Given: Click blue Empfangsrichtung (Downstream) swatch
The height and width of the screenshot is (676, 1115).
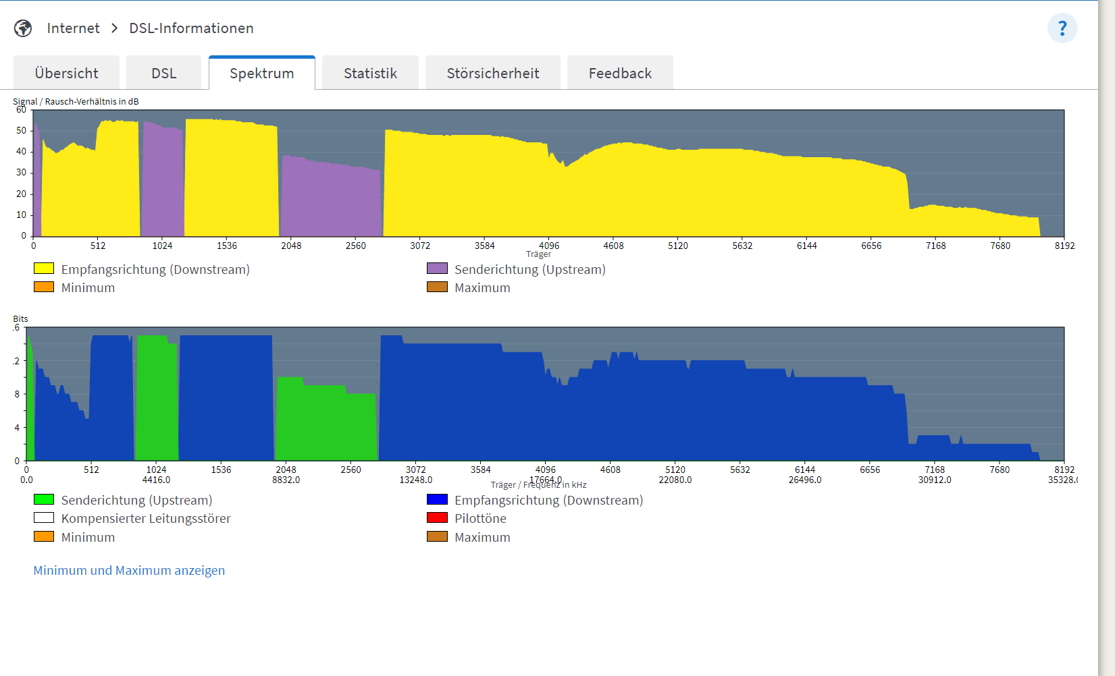Looking at the screenshot, I should click(437, 499).
